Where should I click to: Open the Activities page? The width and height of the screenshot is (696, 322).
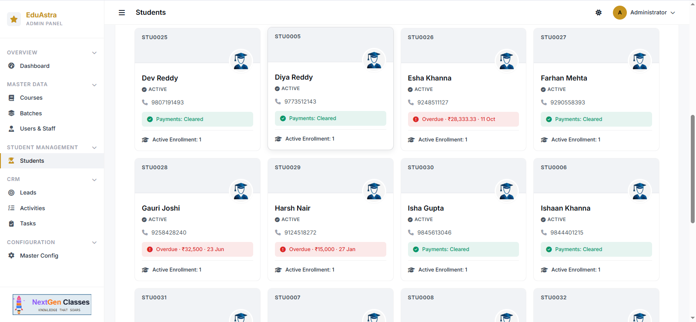(x=52, y=208)
